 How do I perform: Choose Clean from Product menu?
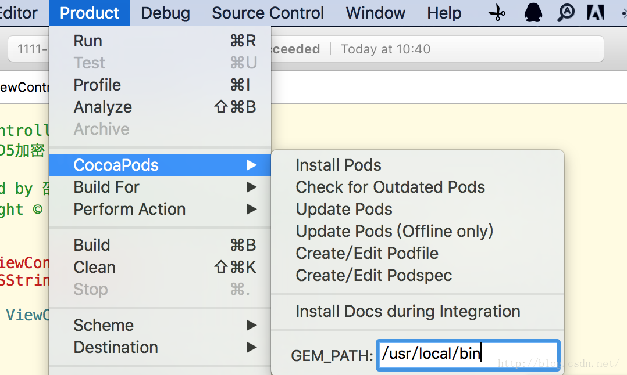point(160,267)
